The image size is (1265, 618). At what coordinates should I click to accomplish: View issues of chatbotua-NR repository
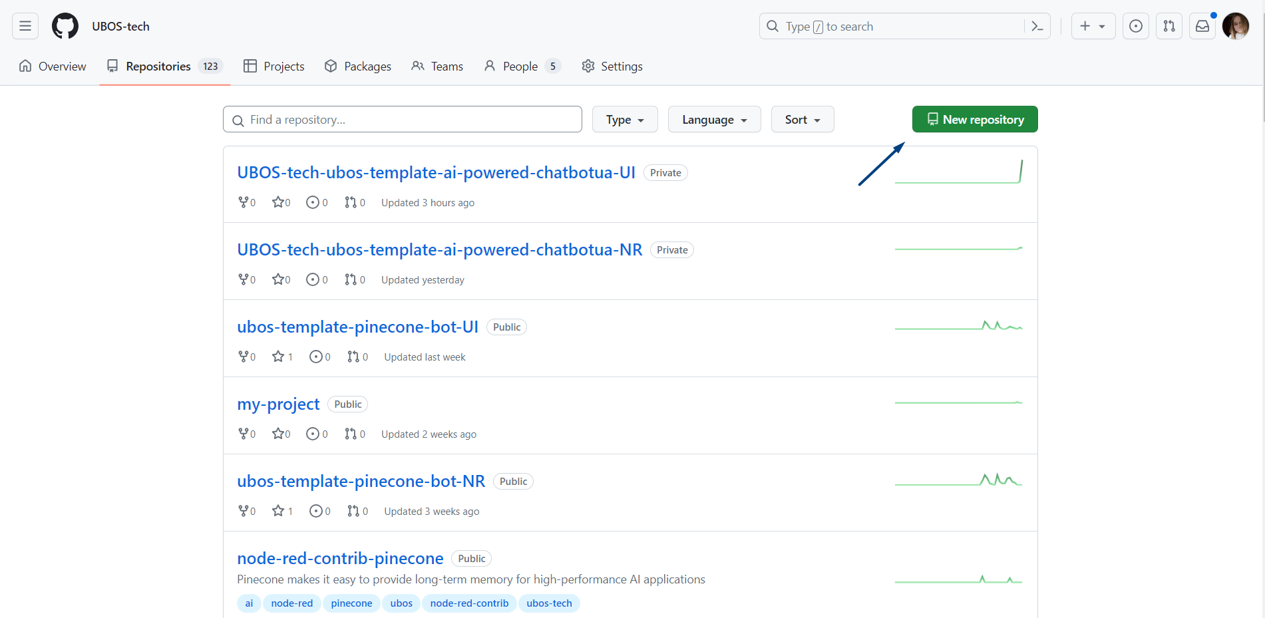pyautogui.click(x=317, y=279)
